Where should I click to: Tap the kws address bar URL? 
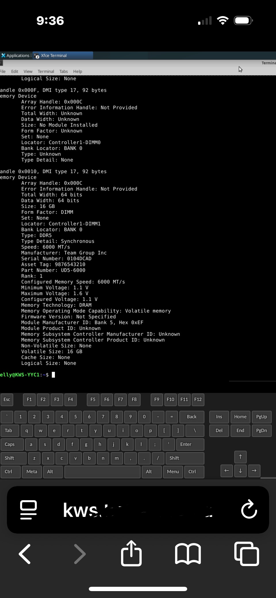pyautogui.click(x=137, y=510)
